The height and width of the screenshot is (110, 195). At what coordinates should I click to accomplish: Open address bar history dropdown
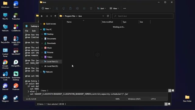click(x=103, y=16)
